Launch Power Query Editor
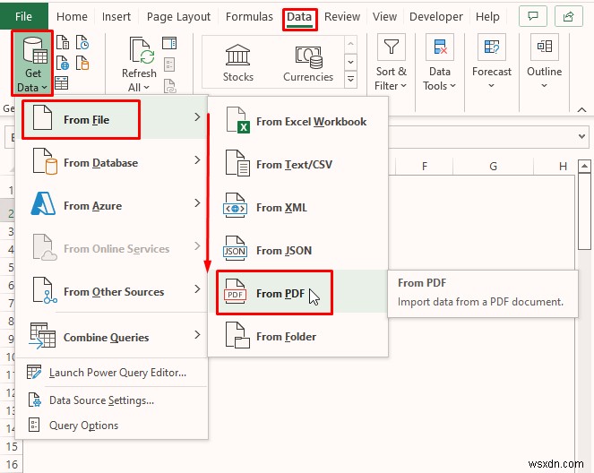The width and height of the screenshot is (594, 473). pyautogui.click(x=111, y=373)
